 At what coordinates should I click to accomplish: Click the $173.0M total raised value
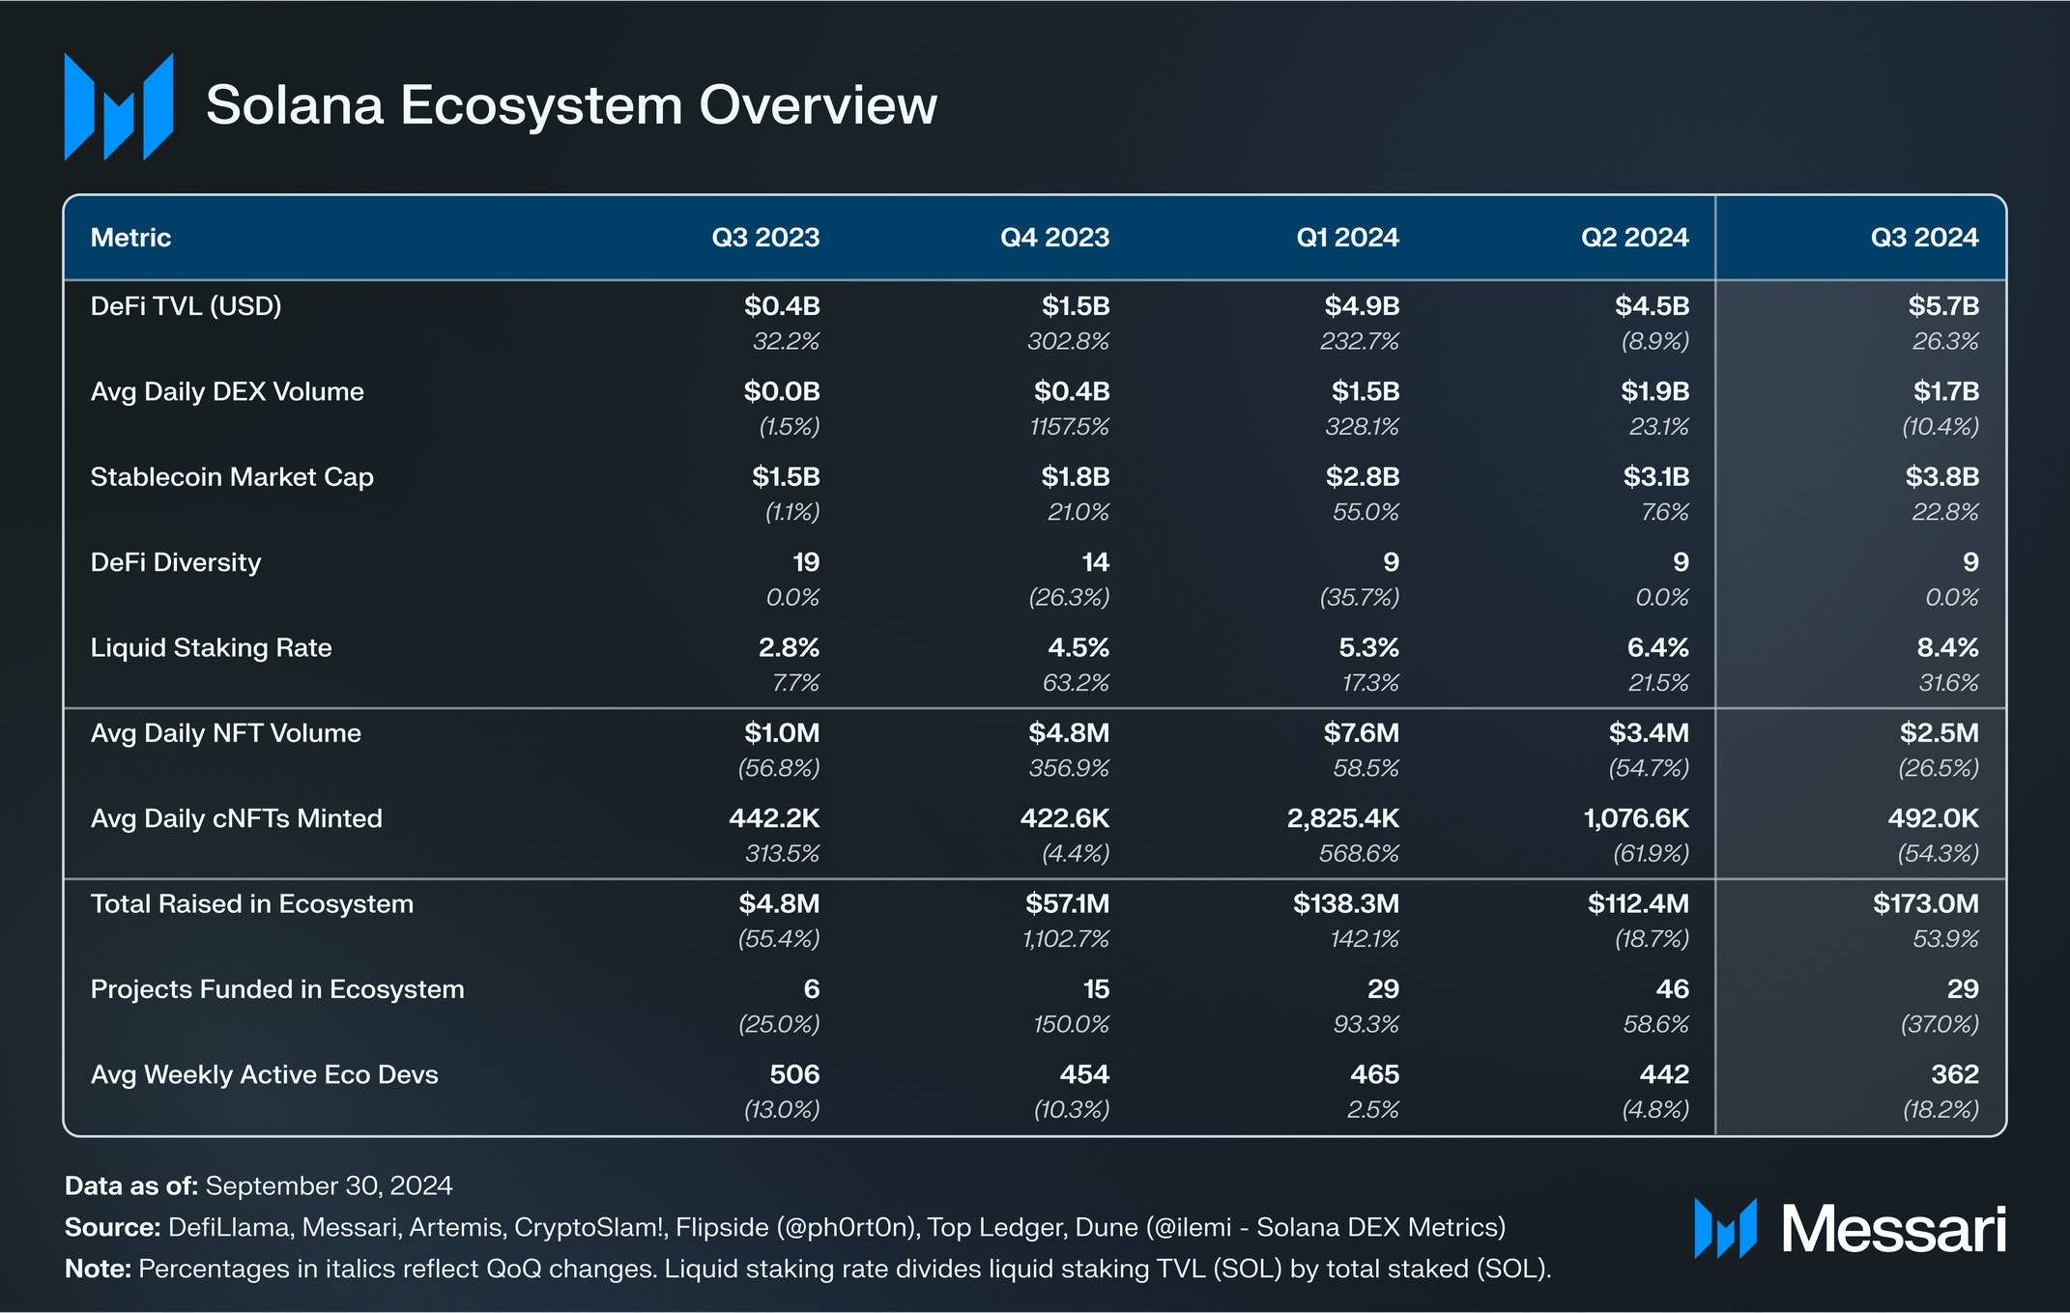coord(1925,904)
